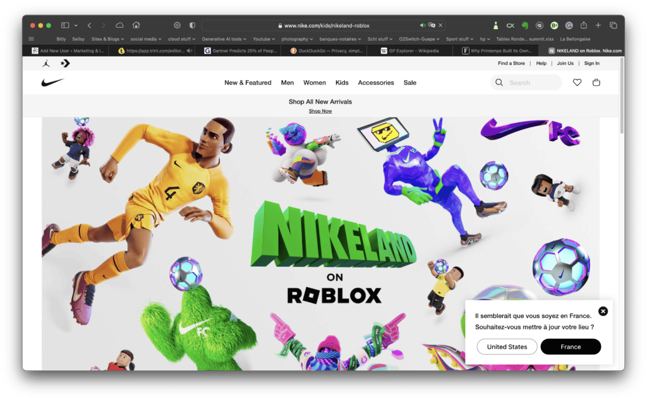Open the sidebar options chevron
Screen dimensions: 647x400
coord(76,25)
